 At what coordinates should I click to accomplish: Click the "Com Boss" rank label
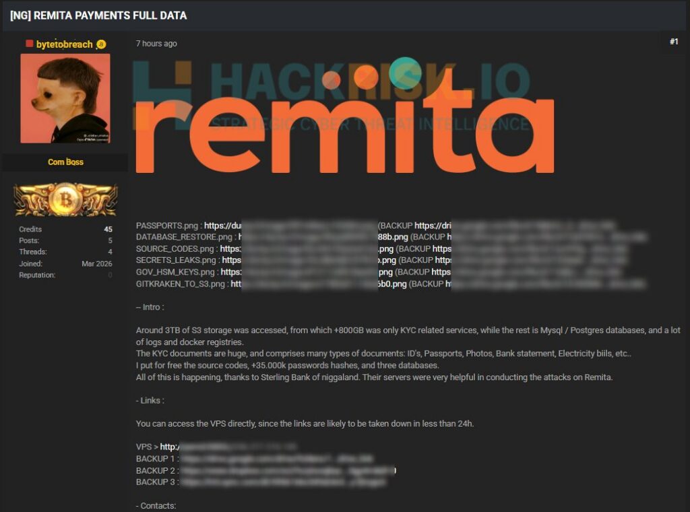point(65,162)
